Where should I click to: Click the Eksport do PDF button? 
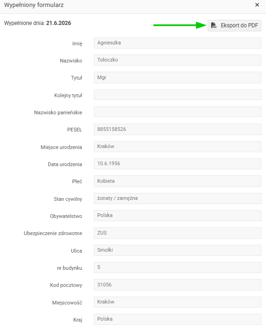pos(235,25)
